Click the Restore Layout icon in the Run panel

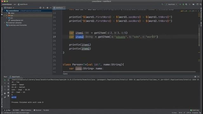pyautogui.click(x=5, y=93)
